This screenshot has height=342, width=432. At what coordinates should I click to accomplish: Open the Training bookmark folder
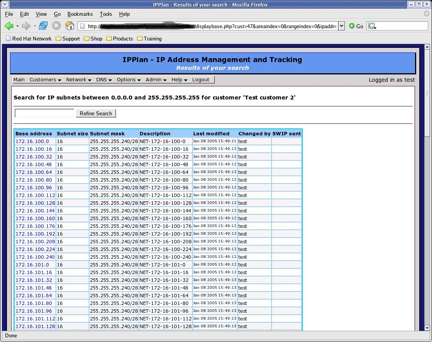tap(149, 39)
